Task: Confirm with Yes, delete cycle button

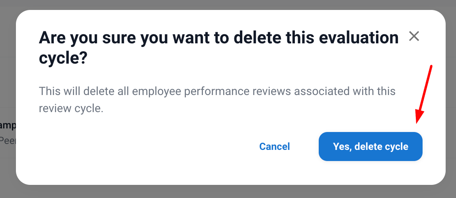Action: 370,147
